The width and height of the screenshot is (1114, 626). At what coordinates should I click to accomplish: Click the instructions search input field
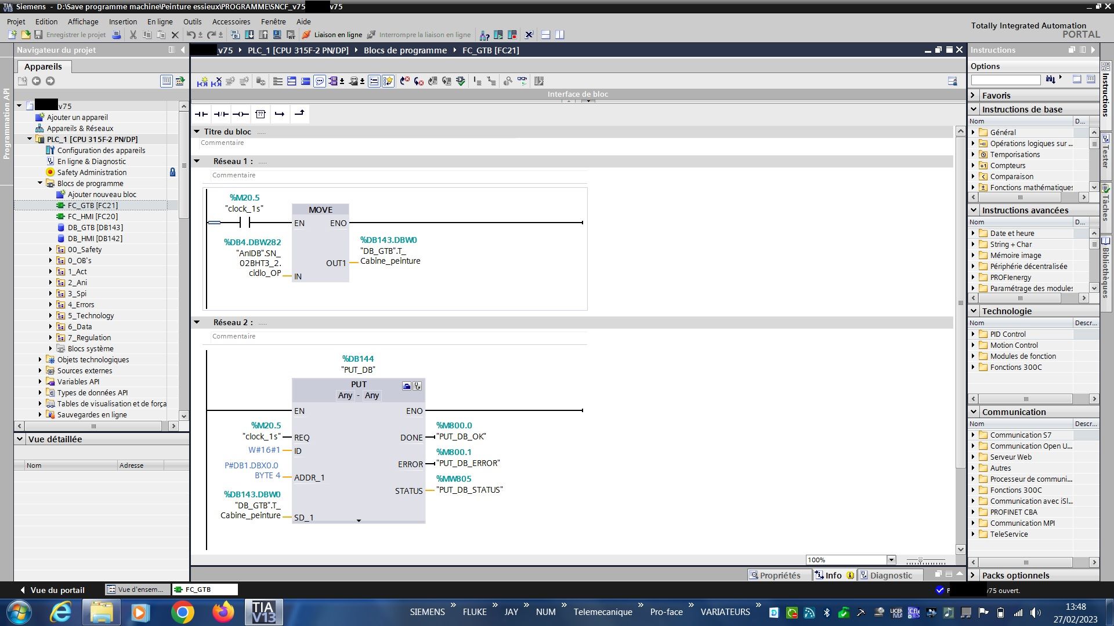click(x=1006, y=79)
